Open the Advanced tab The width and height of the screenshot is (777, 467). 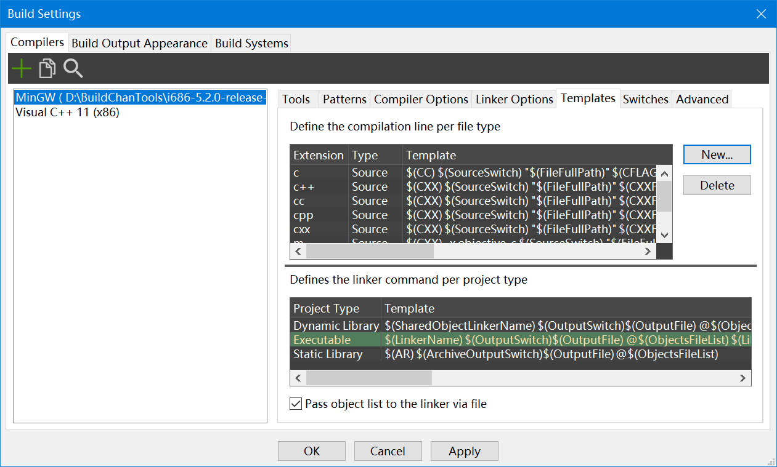[702, 100]
